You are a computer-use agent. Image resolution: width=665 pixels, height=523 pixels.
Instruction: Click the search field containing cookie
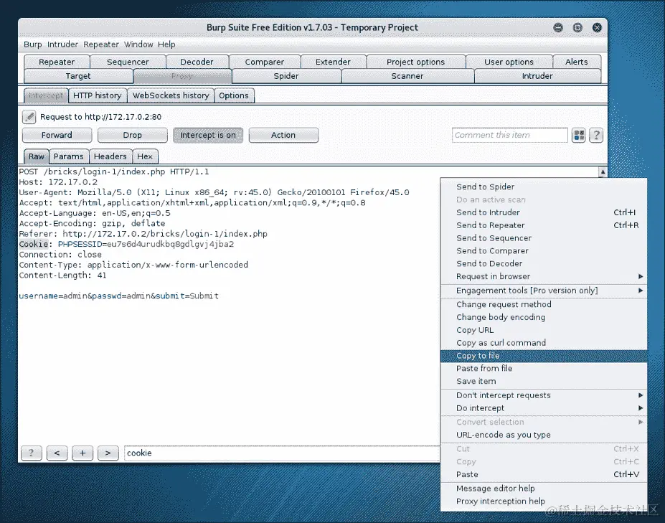click(282, 453)
